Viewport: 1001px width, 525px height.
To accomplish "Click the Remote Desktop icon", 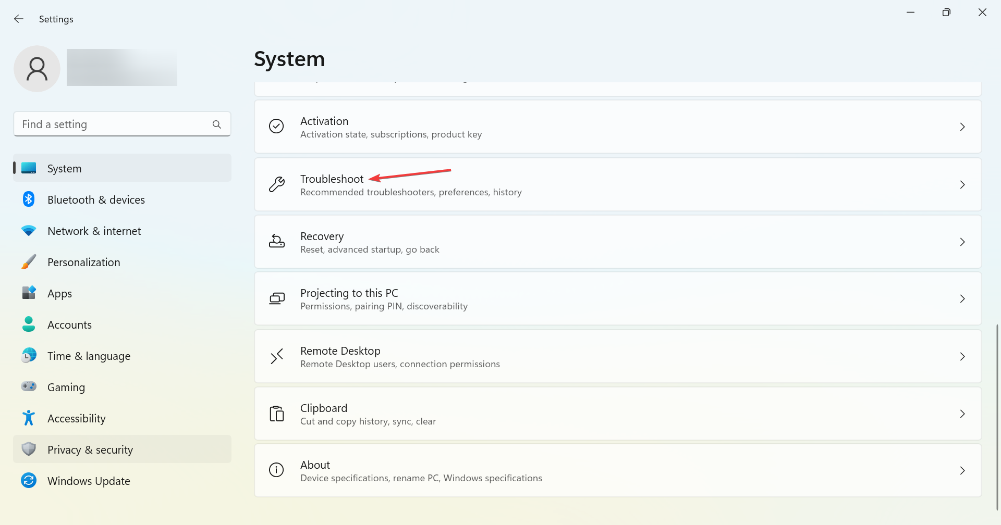I will pyautogui.click(x=276, y=356).
